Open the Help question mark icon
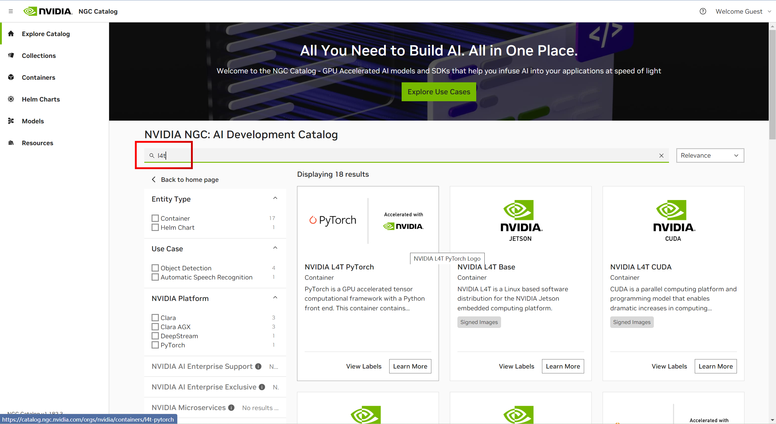 (703, 11)
